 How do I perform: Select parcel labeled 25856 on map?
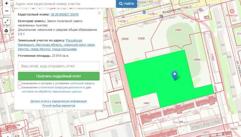(197, 60)
